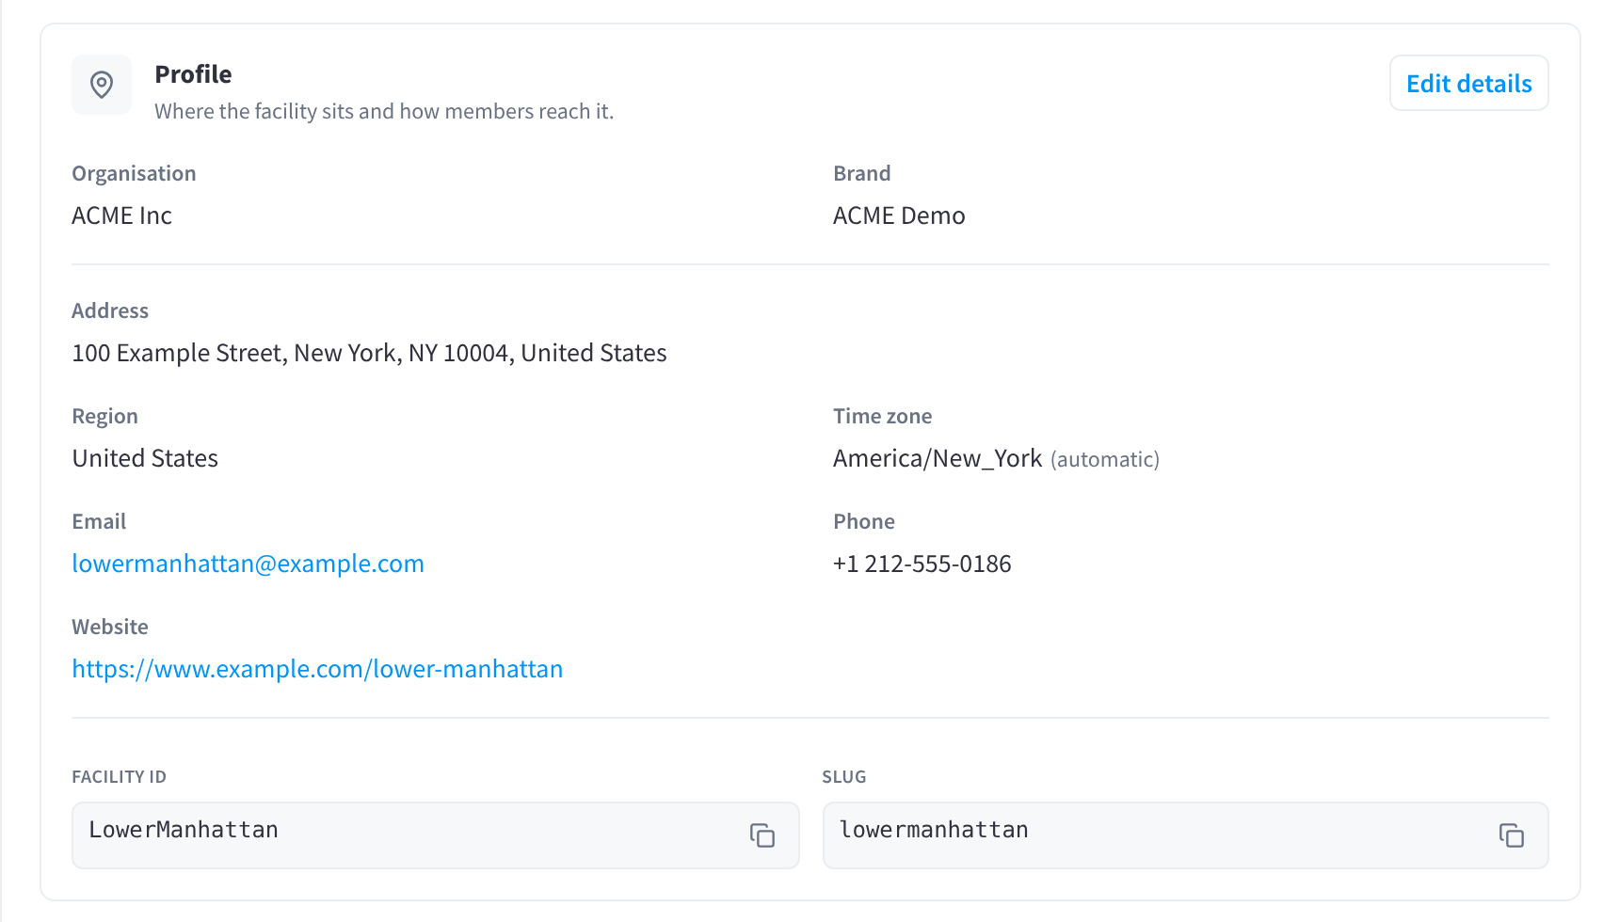The image size is (1619, 922).
Task: Visit the lower-manhattan website link
Action: coord(317,669)
